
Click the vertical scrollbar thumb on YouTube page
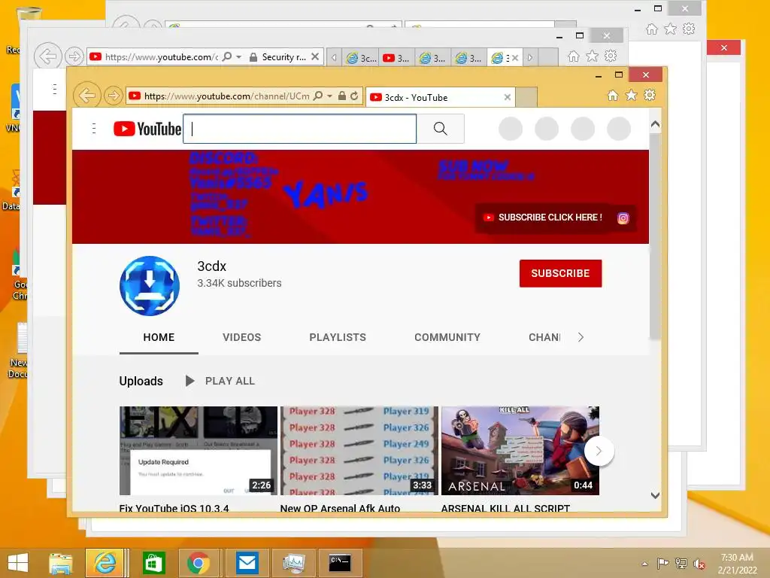point(655,236)
